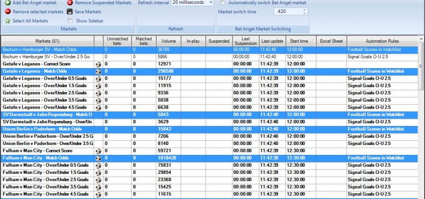
Task: Click football icon for Fulham Over/Under 4.5 Goals
Action: pyautogui.click(x=98, y=194)
